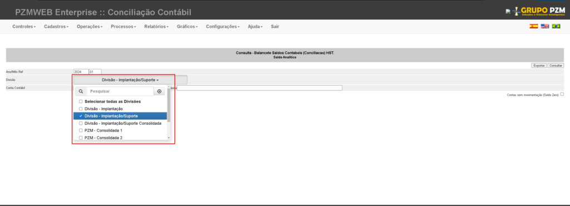Screen dimensions: 570x206
Task: Click the Nome text field
Action: pyautogui.click(x=259, y=88)
